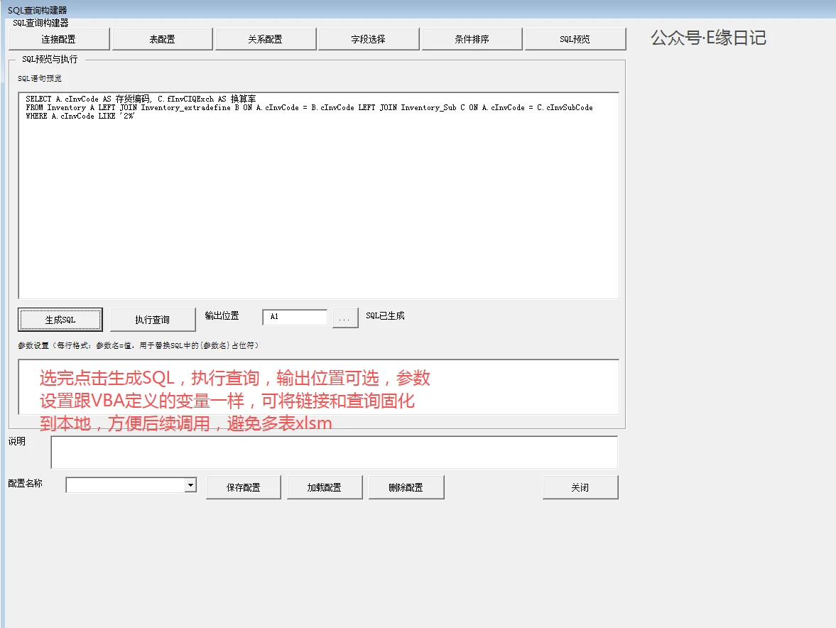
Task: Click the 保存配置 button
Action: pos(243,487)
